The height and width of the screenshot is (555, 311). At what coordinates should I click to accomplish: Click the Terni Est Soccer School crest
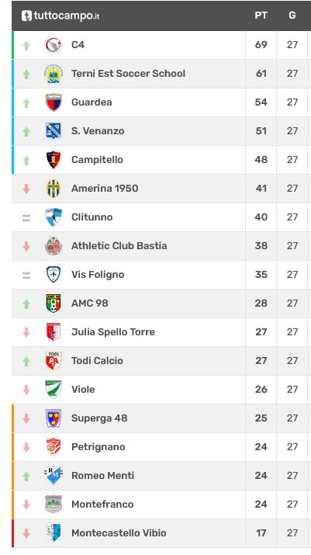[54, 74]
